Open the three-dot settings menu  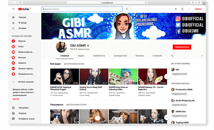coord(189,9)
